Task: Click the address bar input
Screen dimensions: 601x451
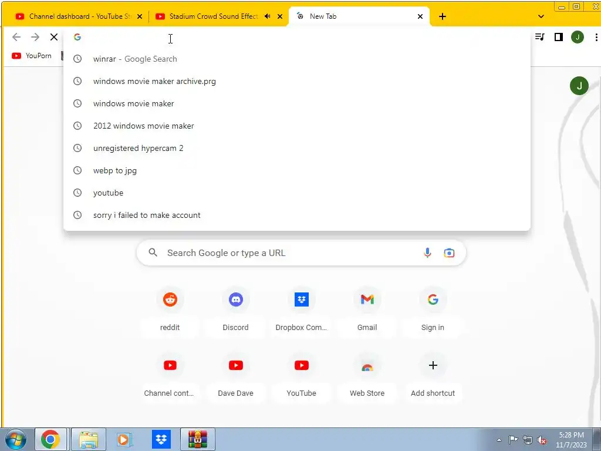Action: (x=296, y=37)
